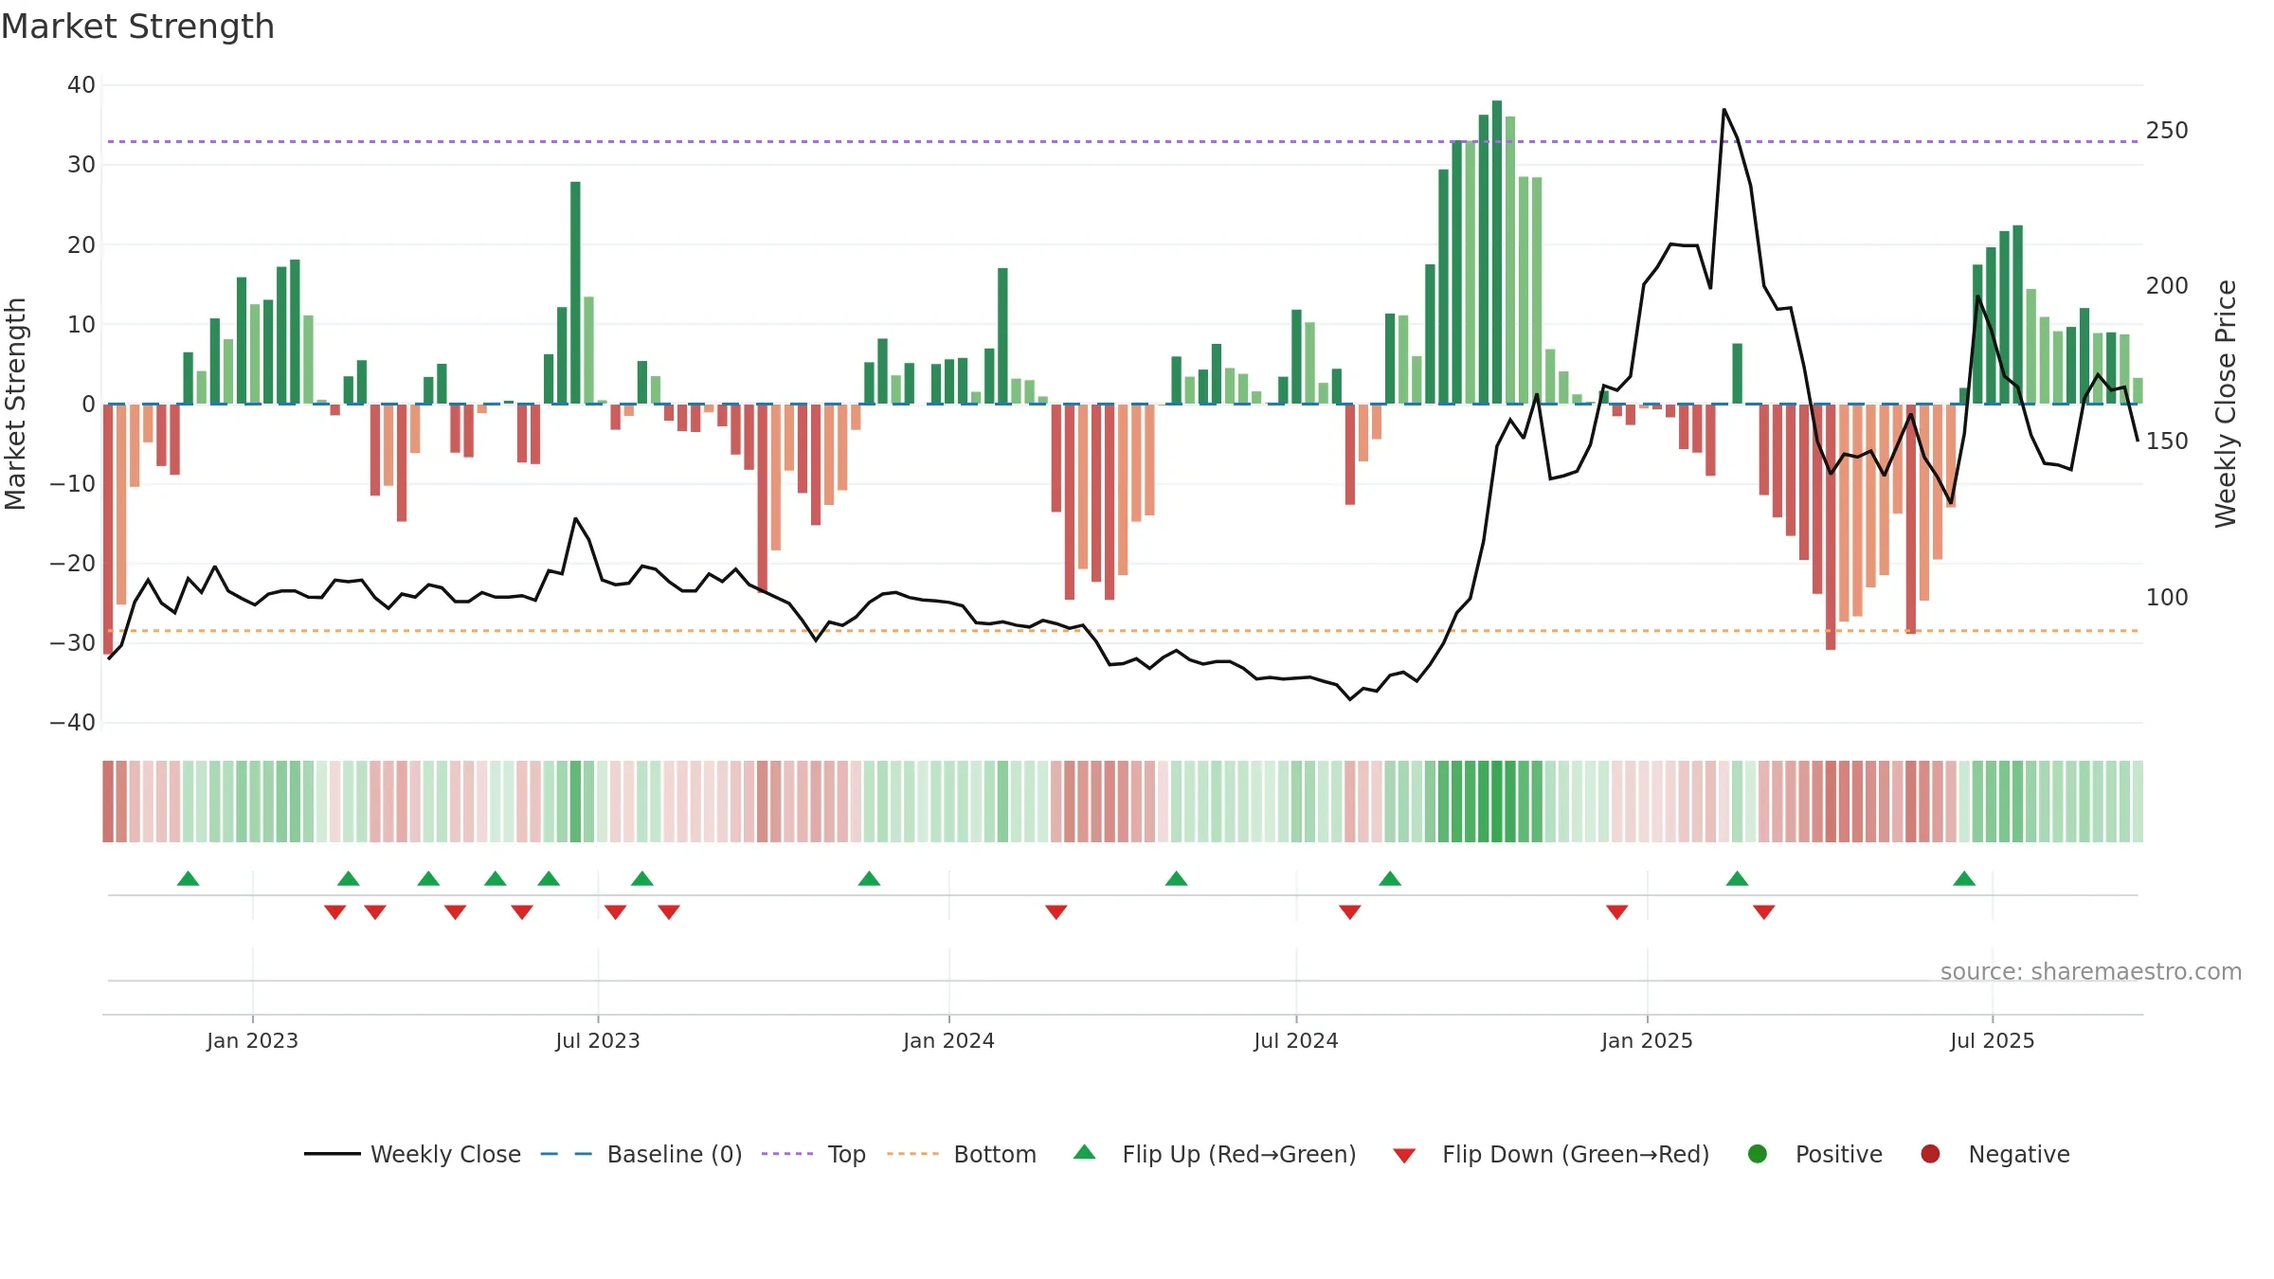Click the '−20' left axis tick label

click(73, 564)
